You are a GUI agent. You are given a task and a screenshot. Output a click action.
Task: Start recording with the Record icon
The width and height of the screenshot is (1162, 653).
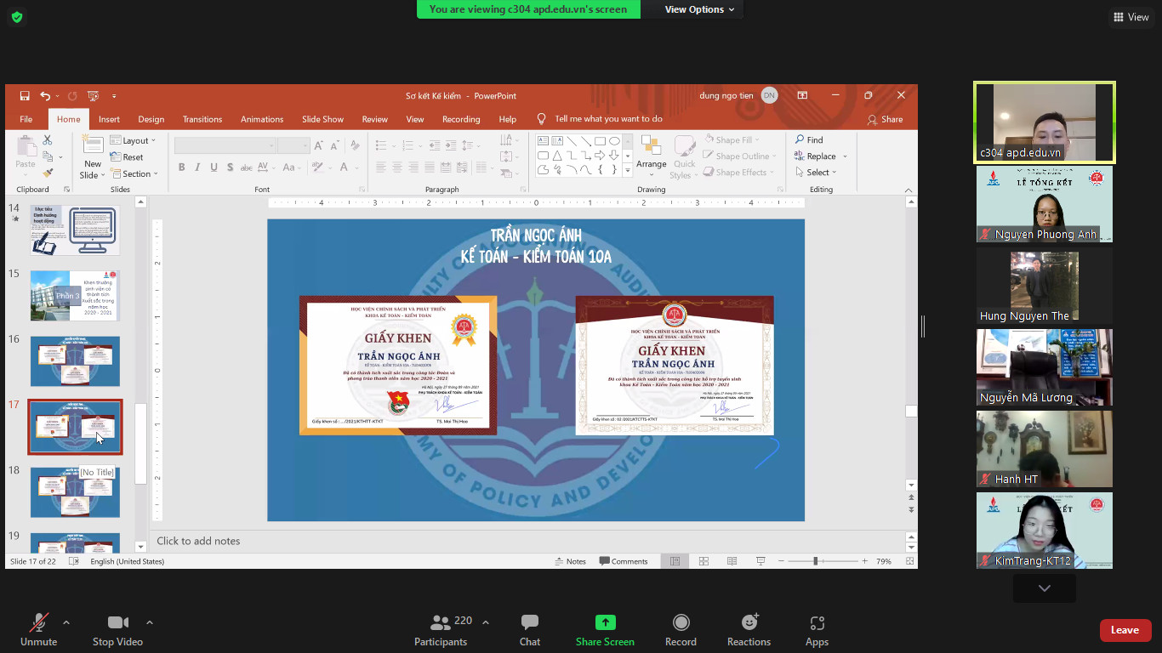point(681,623)
